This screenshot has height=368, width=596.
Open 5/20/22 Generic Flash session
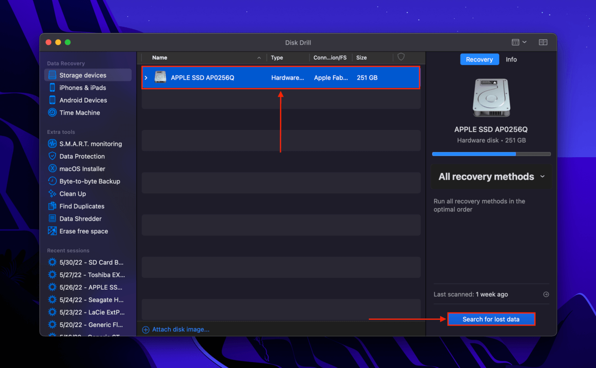point(86,325)
